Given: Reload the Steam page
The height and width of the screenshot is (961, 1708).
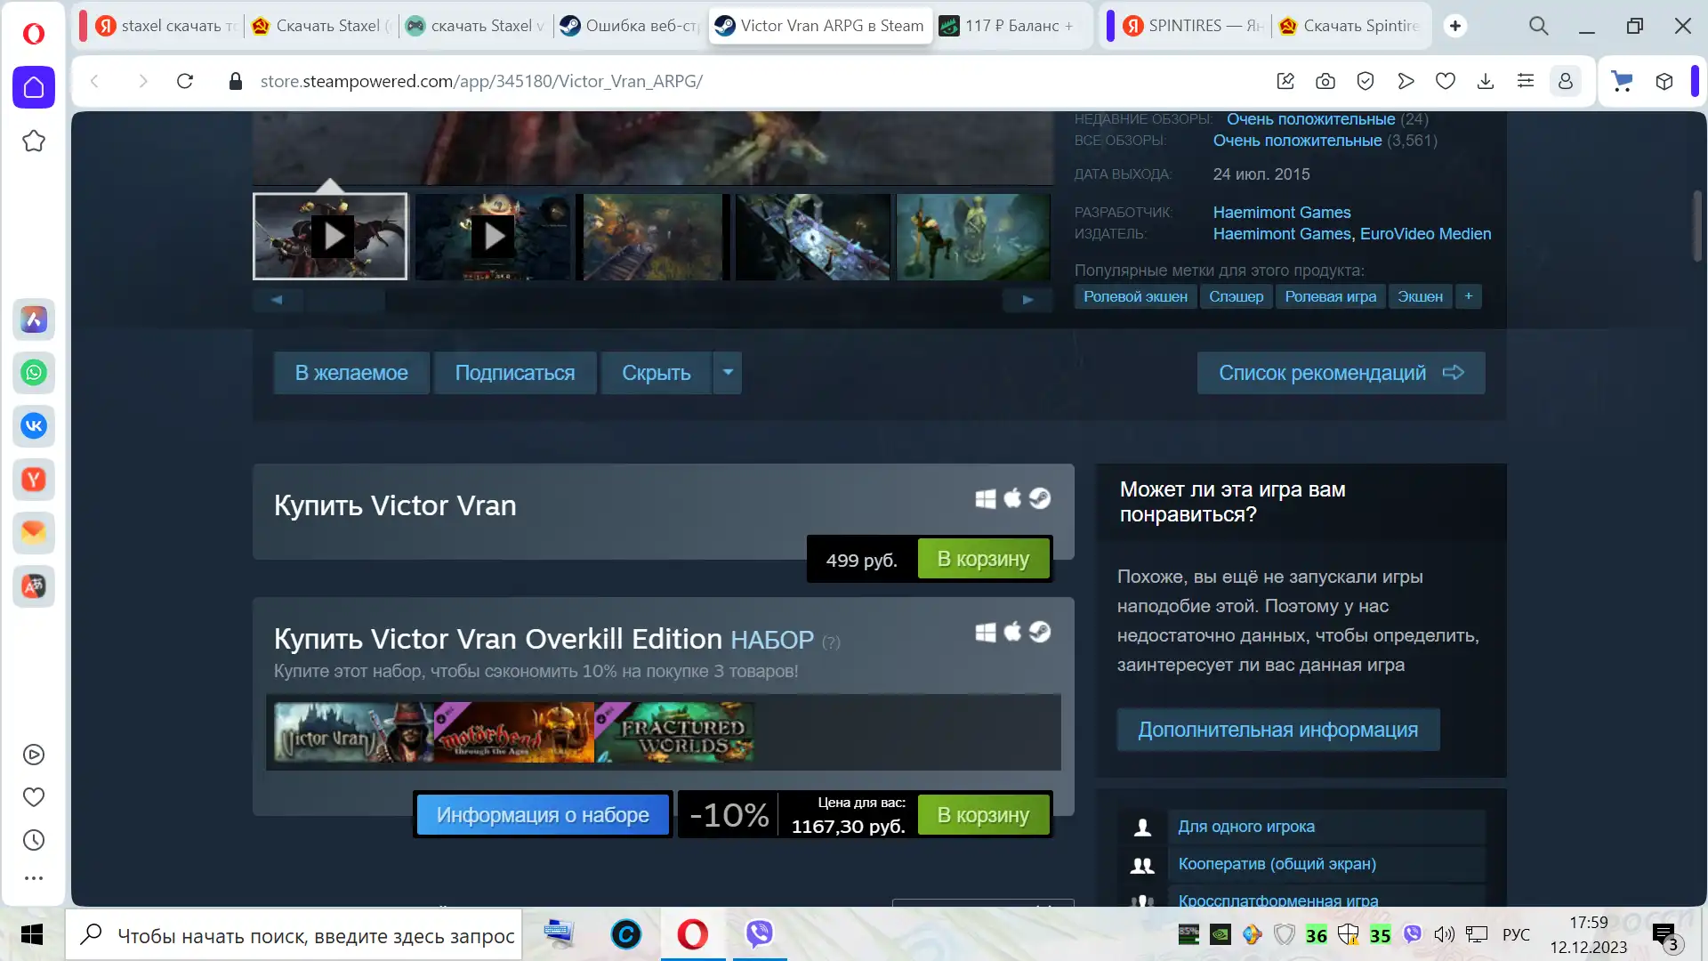Looking at the screenshot, I should coord(185,81).
